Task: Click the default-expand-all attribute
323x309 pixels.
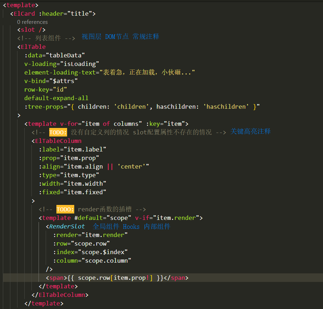Action: [56, 98]
